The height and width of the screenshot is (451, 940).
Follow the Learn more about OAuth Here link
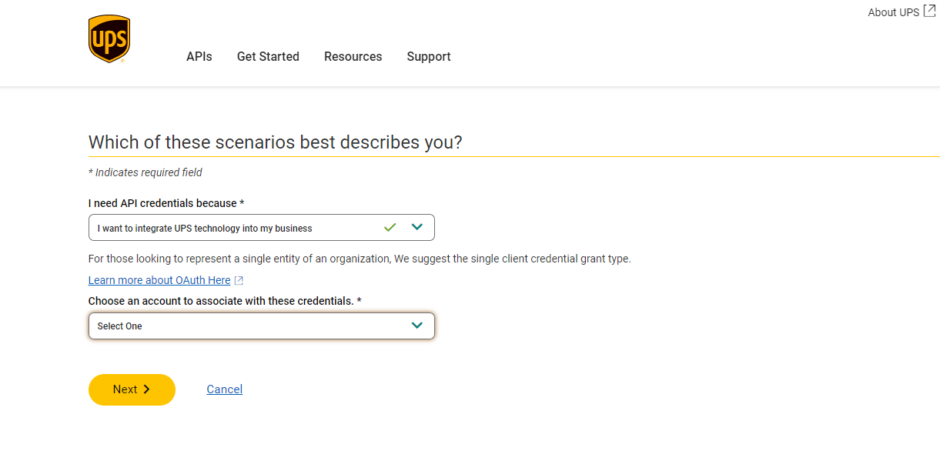click(159, 280)
